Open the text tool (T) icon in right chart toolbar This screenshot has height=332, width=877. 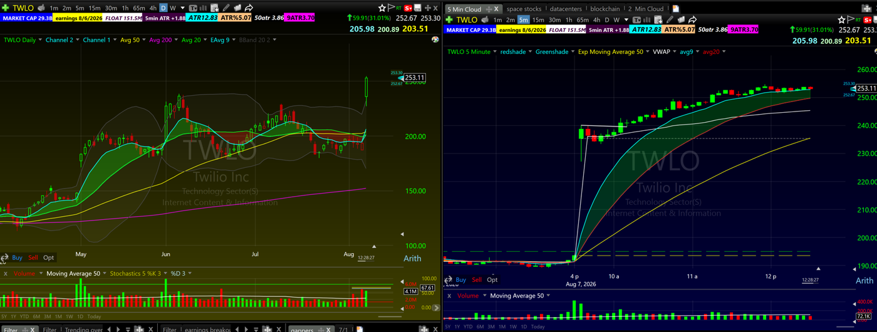tap(636, 20)
